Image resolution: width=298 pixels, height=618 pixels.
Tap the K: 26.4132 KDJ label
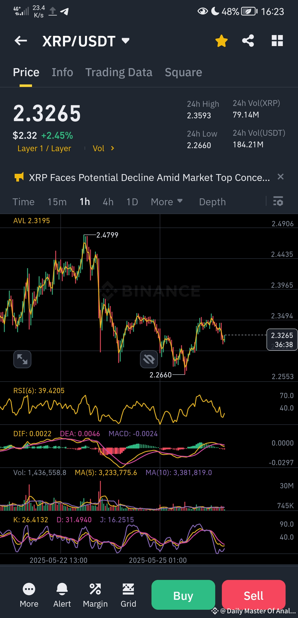pos(31,520)
